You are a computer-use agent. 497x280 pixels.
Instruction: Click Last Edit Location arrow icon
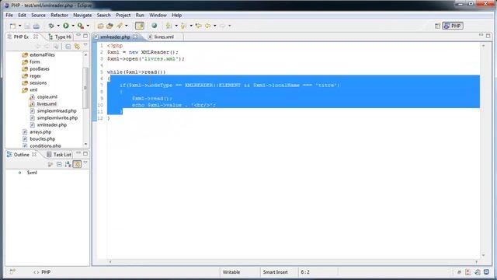point(199,26)
